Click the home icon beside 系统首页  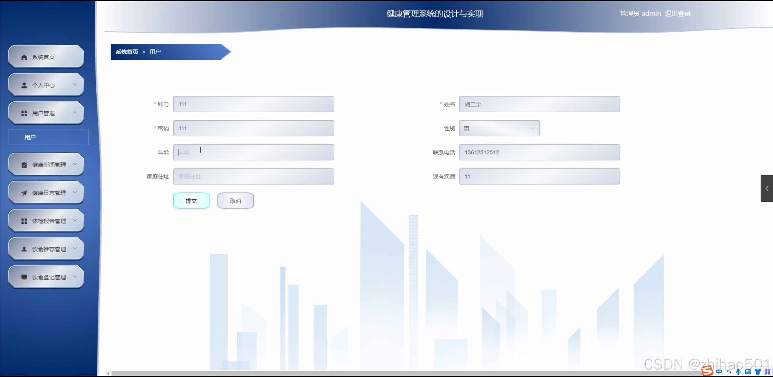pos(24,57)
